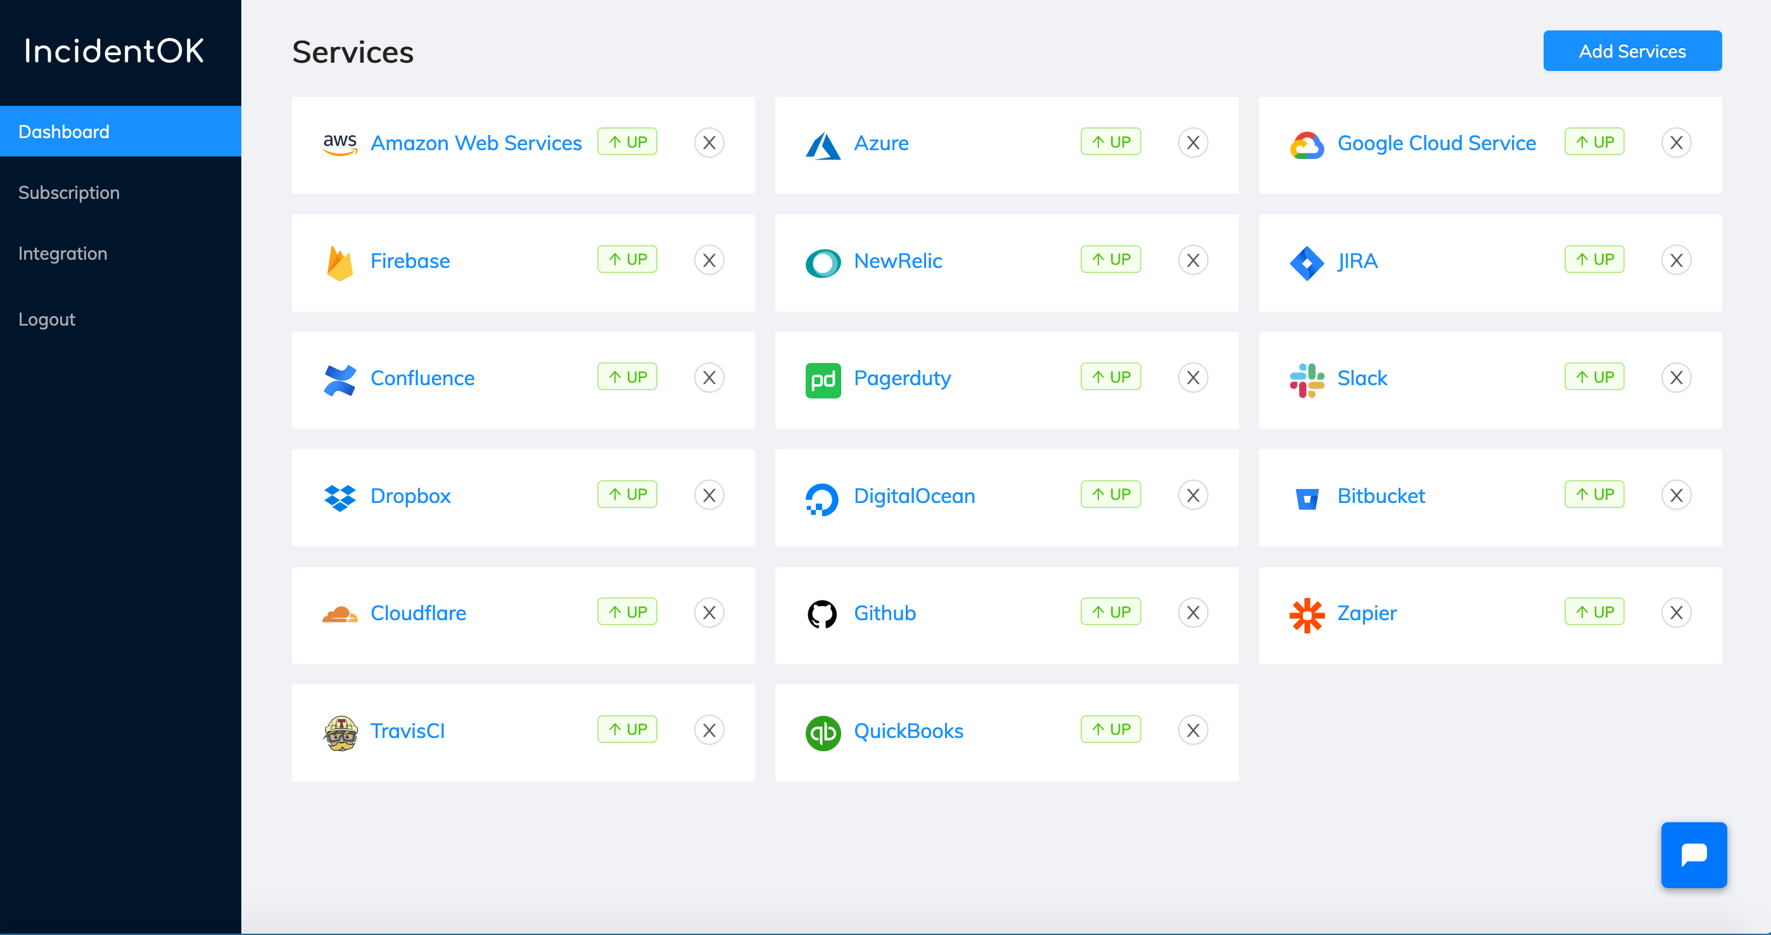
Task: Click the UP status badge for Cloudflare
Action: (x=627, y=612)
